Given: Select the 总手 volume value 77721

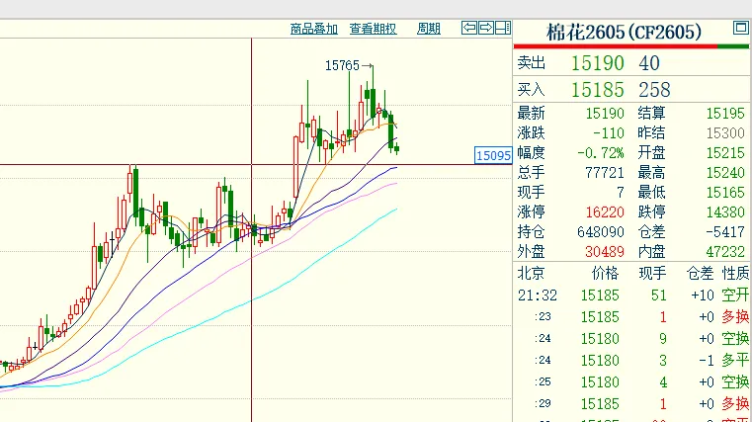Looking at the screenshot, I should coord(605,173).
